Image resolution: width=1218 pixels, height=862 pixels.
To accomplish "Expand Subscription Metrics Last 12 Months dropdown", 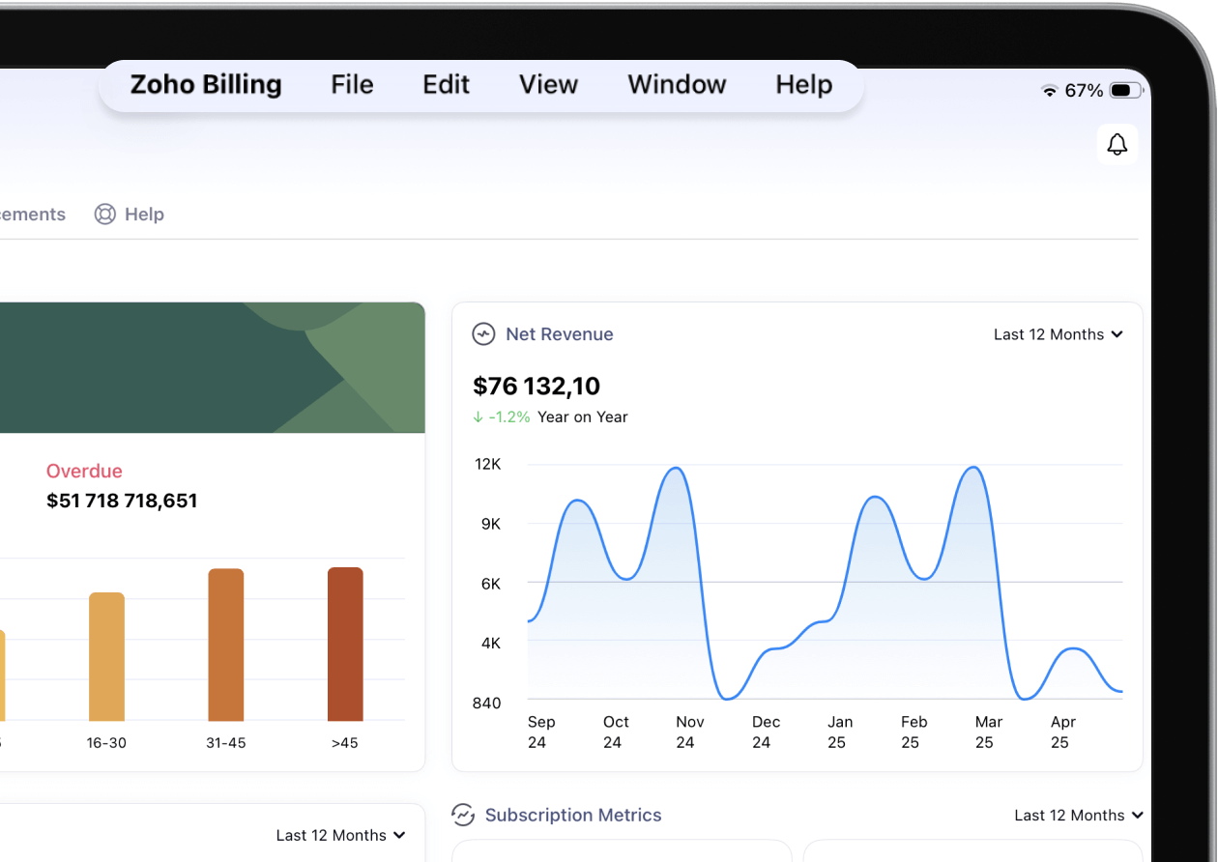I will (x=1078, y=816).
